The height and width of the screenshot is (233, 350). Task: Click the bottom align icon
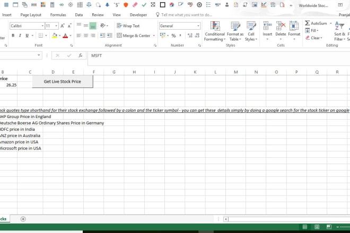tap(93, 25)
